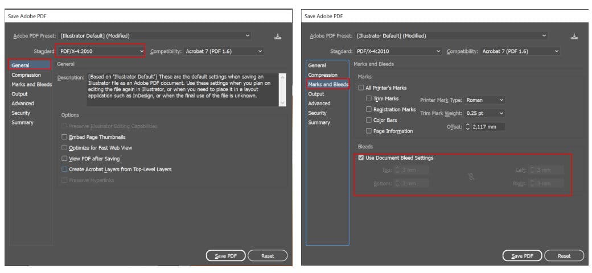Click inside the Description text box
The height and width of the screenshot is (273, 592).
(182, 90)
